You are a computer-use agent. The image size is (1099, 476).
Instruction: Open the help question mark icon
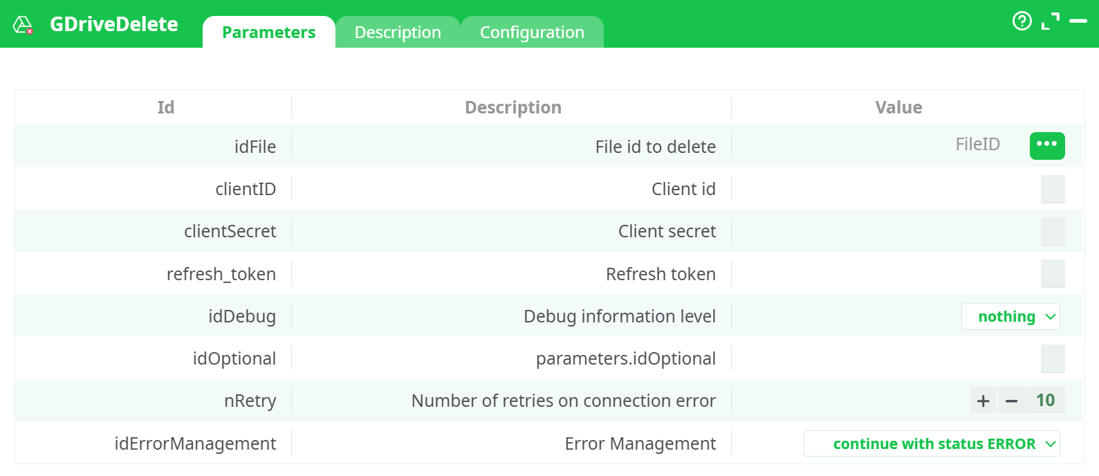point(1022,21)
